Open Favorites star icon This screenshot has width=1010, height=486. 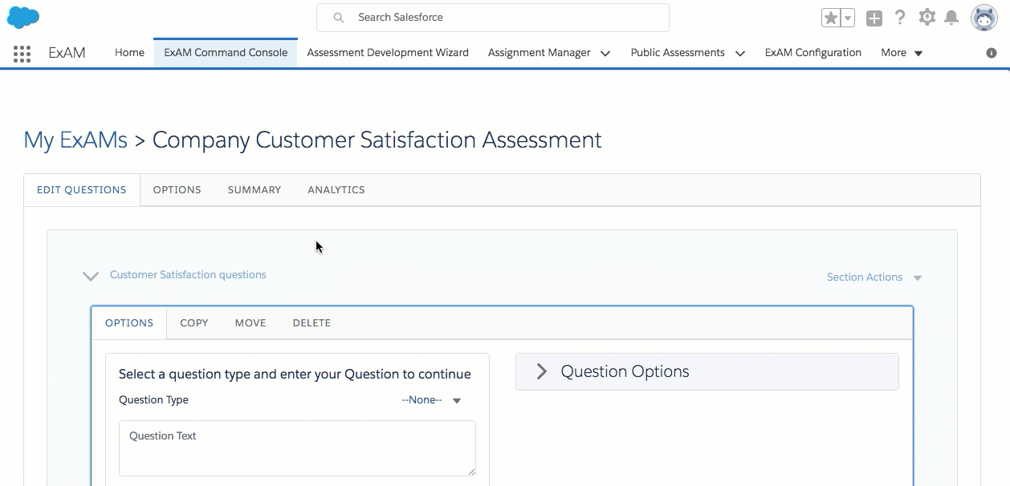[x=831, y=18]
